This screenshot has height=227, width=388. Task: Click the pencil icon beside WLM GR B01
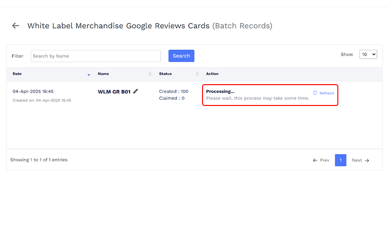pyautogui.click(x=136, y=91)
